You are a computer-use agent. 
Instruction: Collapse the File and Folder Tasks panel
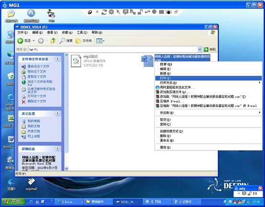click(x=58, y=59)
